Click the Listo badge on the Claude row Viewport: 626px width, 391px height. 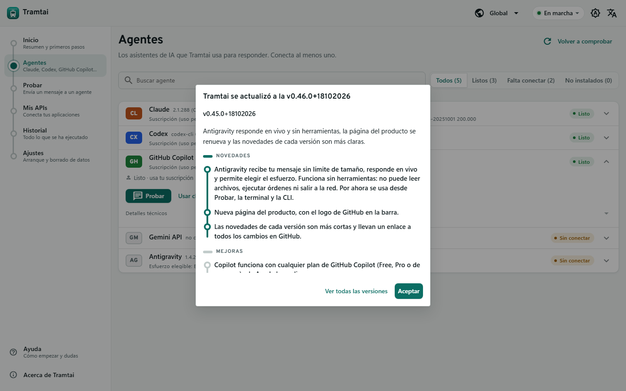point(582,114)
